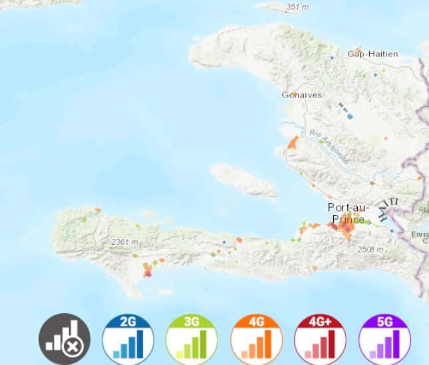Select the green 3G signal icon
The width and height of the screenshot is (429, 365).
192,338
